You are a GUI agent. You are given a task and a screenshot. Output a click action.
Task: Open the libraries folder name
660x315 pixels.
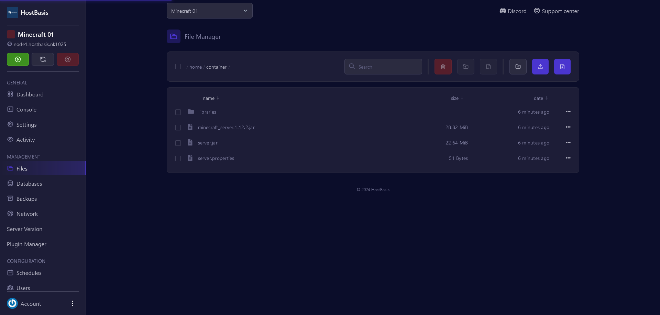pos(208,112)
